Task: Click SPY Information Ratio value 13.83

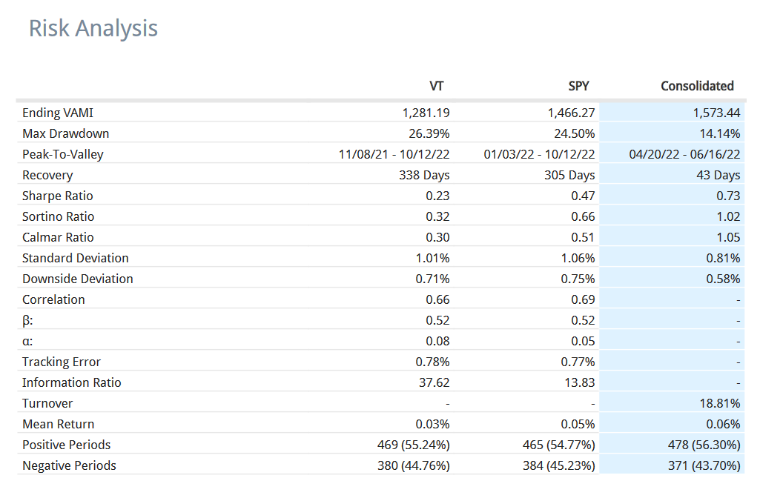Action: click(x=580, y=383)
